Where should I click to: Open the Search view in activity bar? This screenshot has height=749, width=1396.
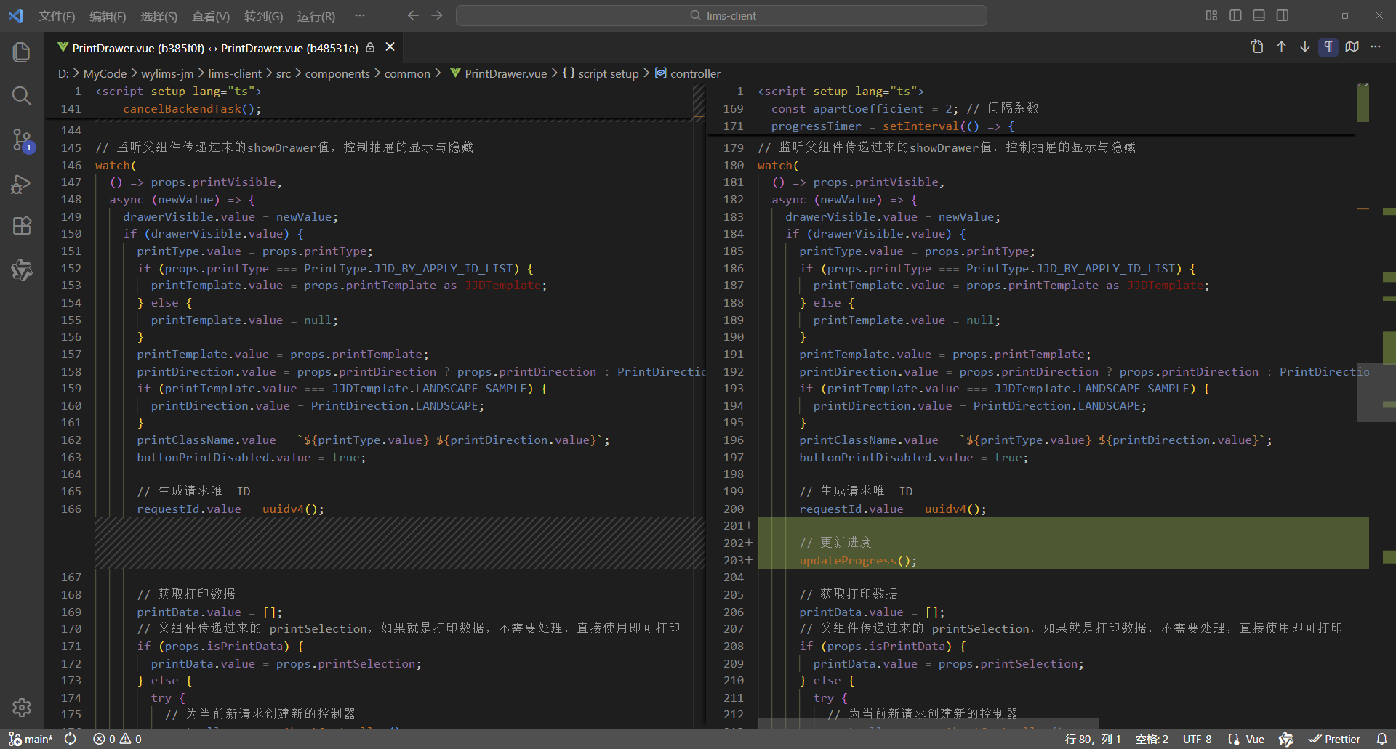click(22, 95)
